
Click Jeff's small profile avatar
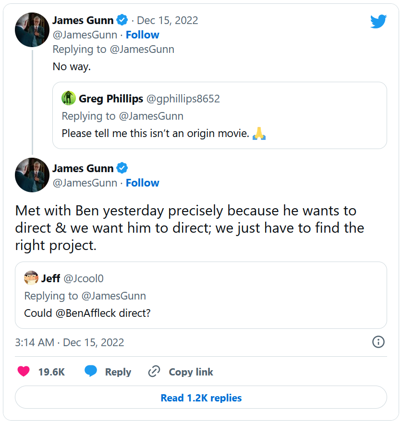pos(31,278)
